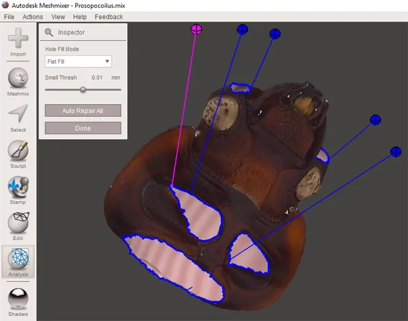Viewport: 408px width, 321px height.
Task: Click the Small Thresh value 0.01
Action: click(97, 78)
